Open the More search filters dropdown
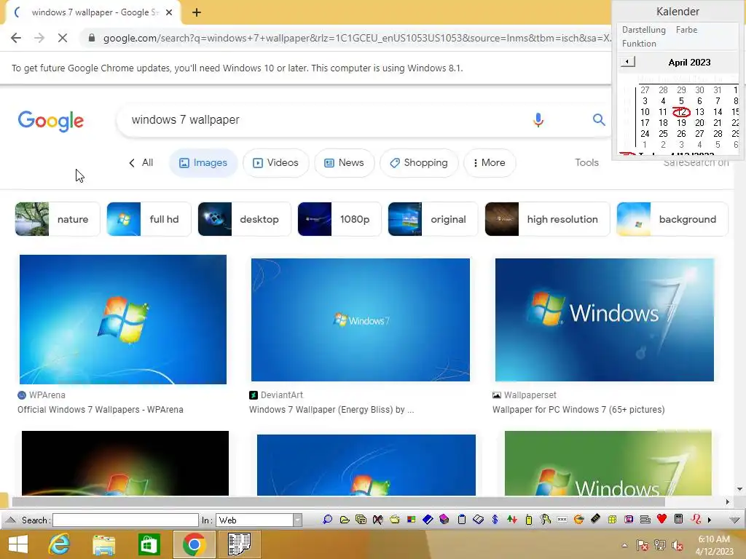The width and height of the screenshot is (746, 559). (490, 162)
